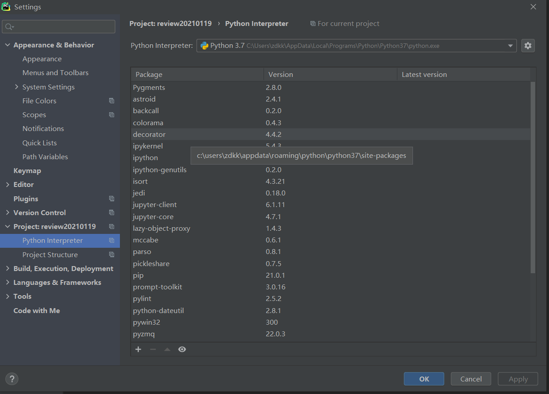Image resolution: width=549 pixels, height=394 pixels.
Task: Click Project: review20210119 breadcrumb
Action: point(170,24)
